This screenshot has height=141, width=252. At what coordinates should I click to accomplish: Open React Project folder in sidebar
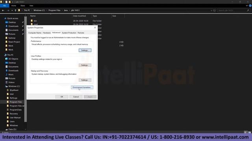tap(14, 42)
